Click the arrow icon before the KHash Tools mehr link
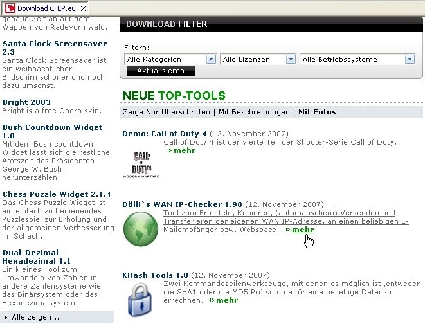 pyautogui.click(x=212, y=300)
